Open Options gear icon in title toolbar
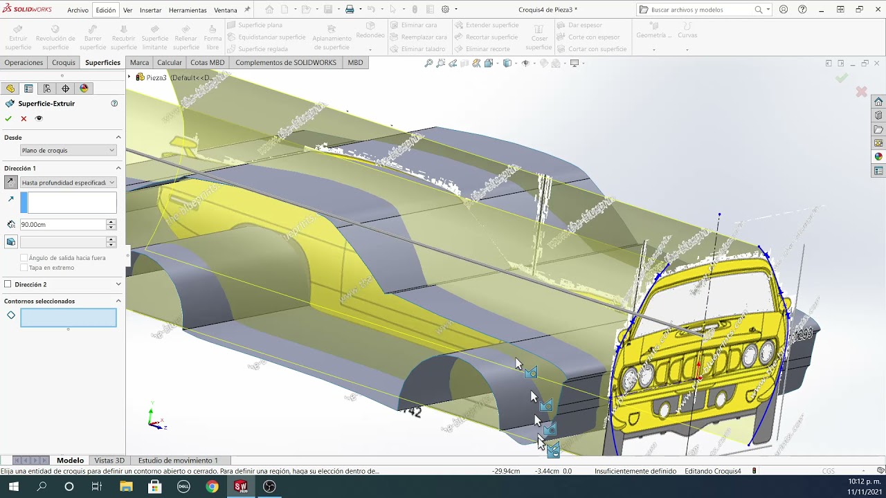Viewport: 886px width, 498px height. (x=445, y=10)
